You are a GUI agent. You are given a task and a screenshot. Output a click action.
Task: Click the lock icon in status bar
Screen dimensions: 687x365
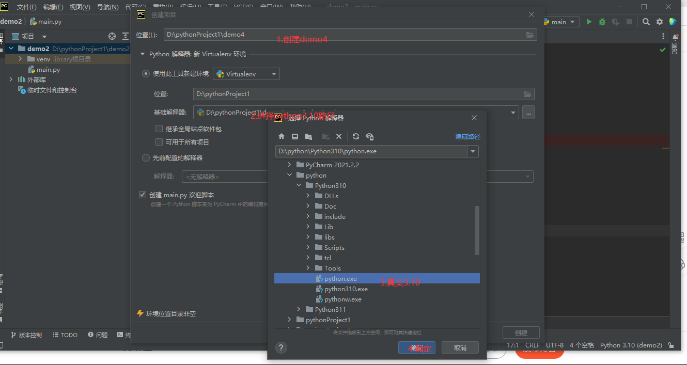pos(671,345)
